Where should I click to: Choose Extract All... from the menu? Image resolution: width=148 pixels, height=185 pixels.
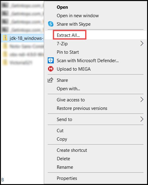point(68,35)
